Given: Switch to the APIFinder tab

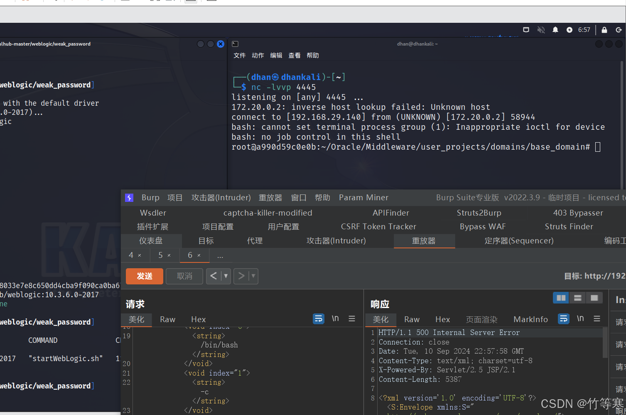Looking at the screenshot, I should pos(391,213).
